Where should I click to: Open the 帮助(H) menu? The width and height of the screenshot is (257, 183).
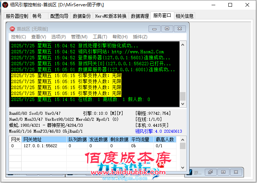click(x=120, y=37)
